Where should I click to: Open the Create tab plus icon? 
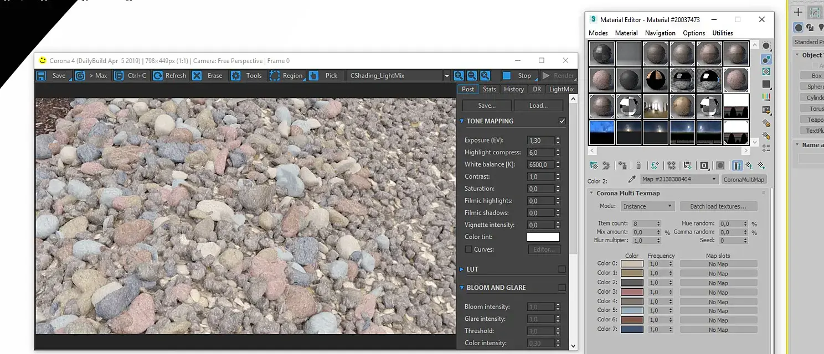(x=798, y=12)
